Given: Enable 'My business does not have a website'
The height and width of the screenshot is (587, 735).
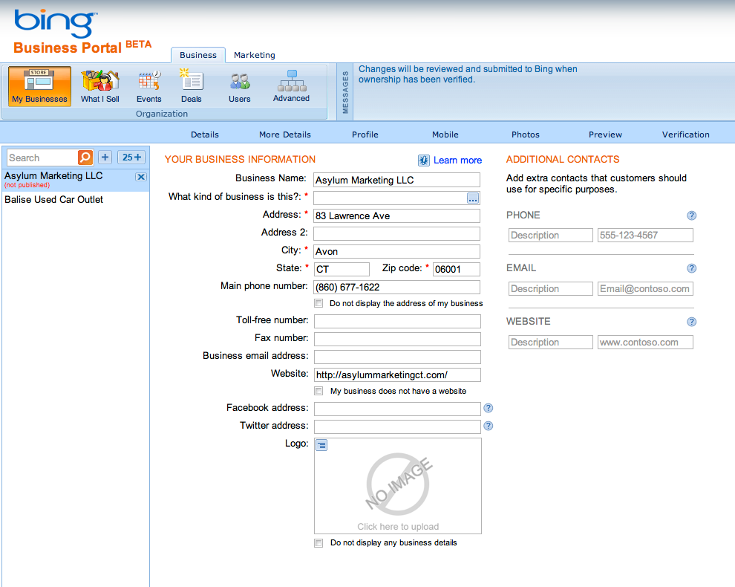Looking at the screenshot, I should coord(318,391).
